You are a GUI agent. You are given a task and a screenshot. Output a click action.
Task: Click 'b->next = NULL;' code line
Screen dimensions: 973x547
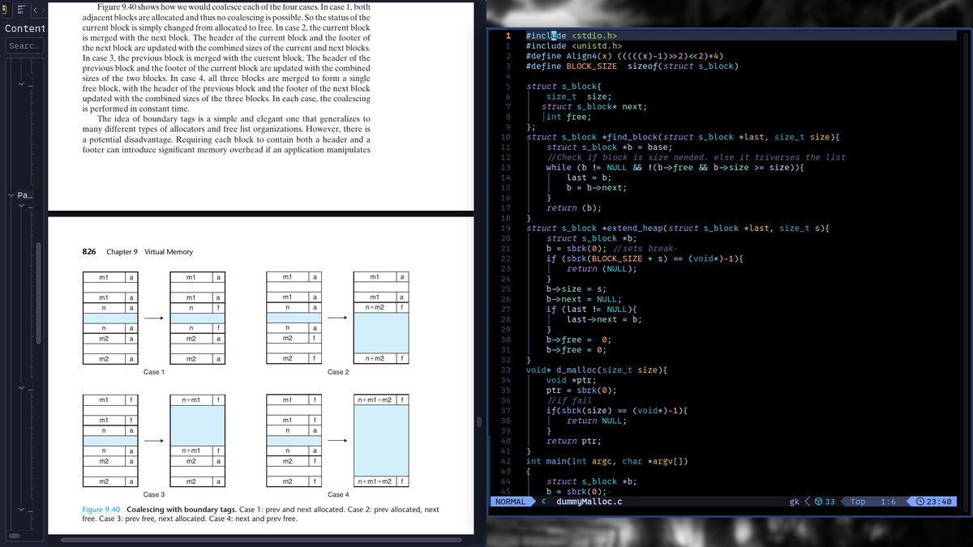point(584,299)
